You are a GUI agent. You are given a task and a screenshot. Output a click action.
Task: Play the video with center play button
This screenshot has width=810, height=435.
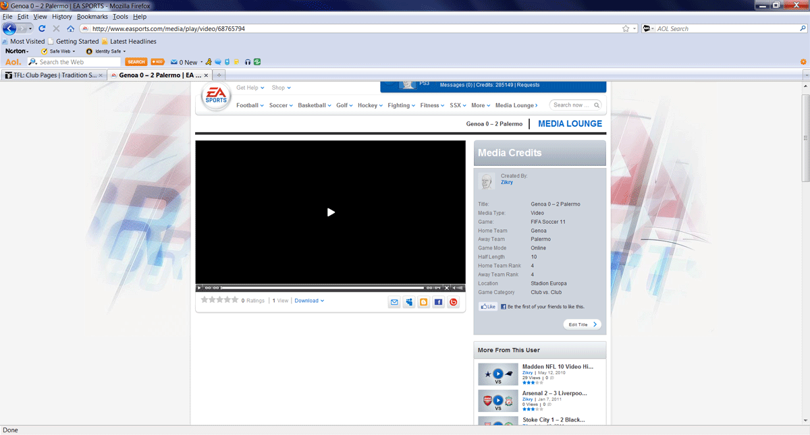[x=331, y=212]
